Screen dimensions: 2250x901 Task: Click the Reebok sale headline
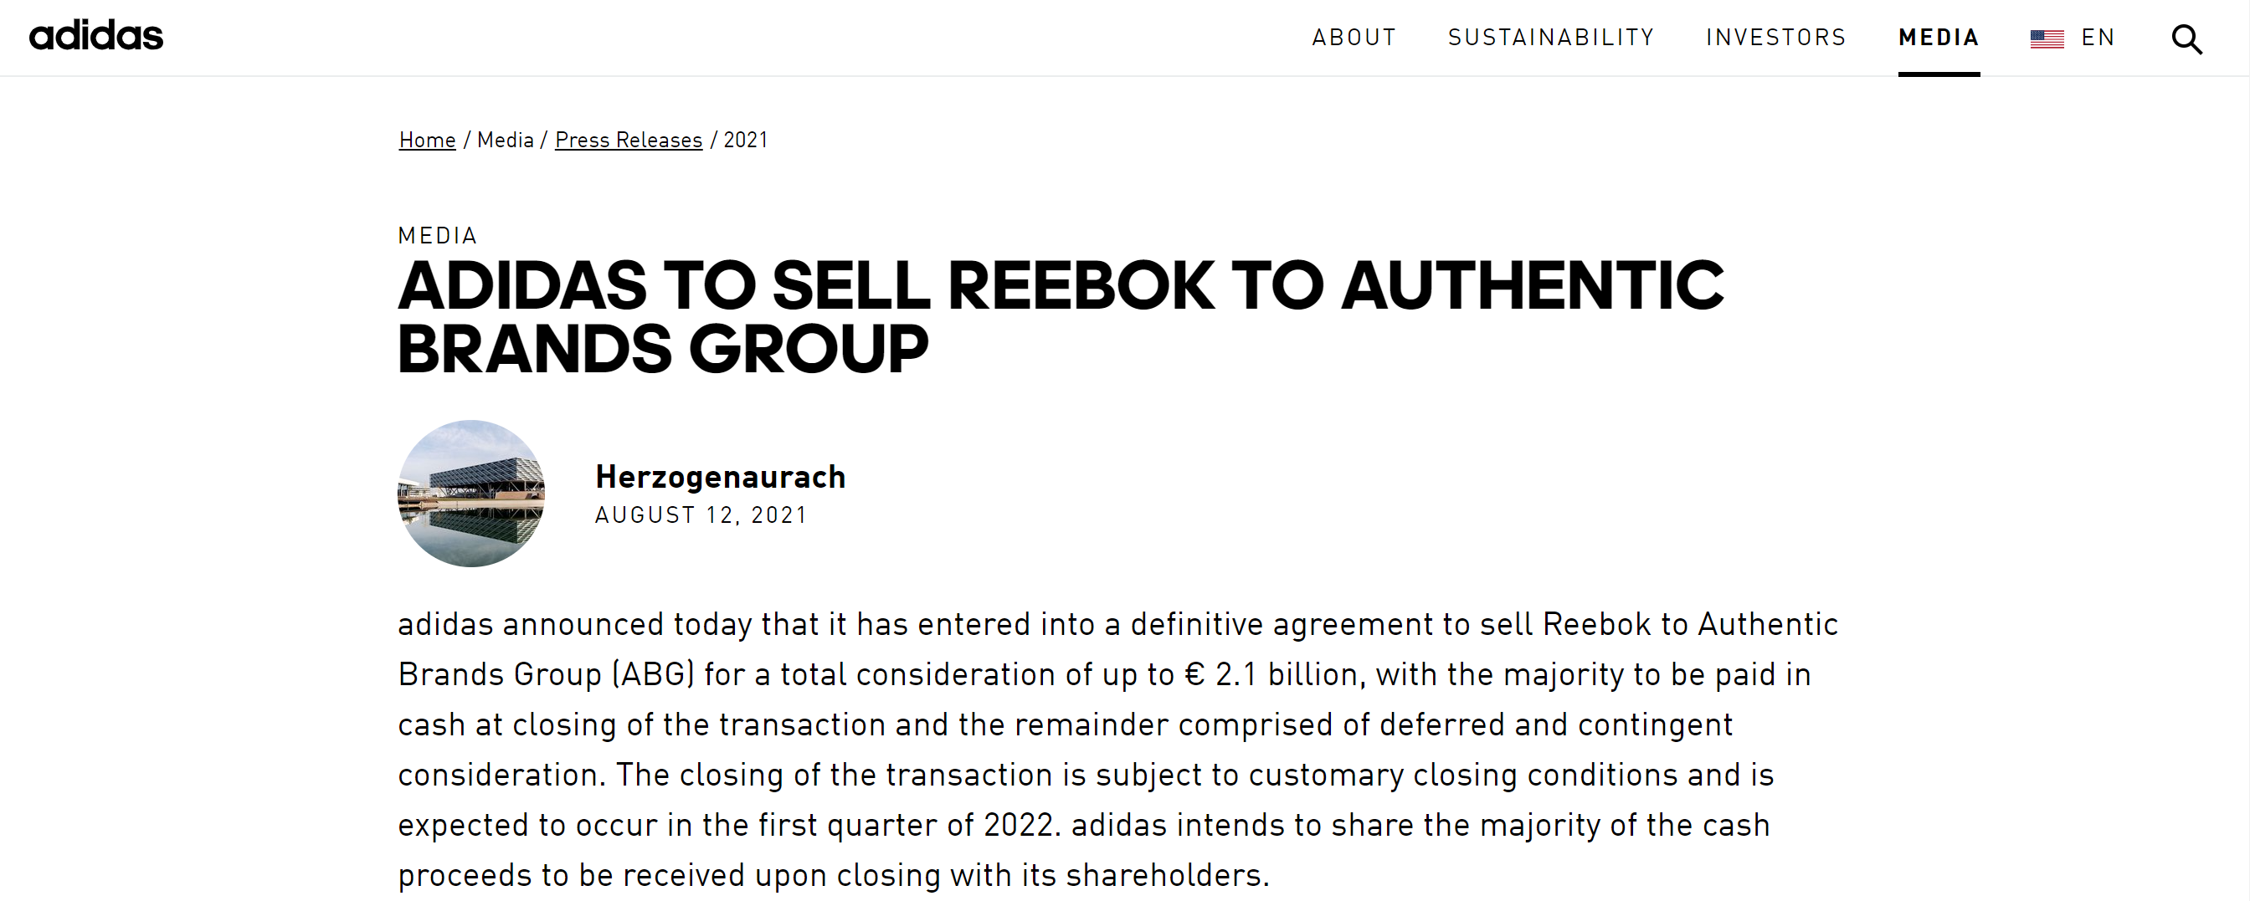1061,316
